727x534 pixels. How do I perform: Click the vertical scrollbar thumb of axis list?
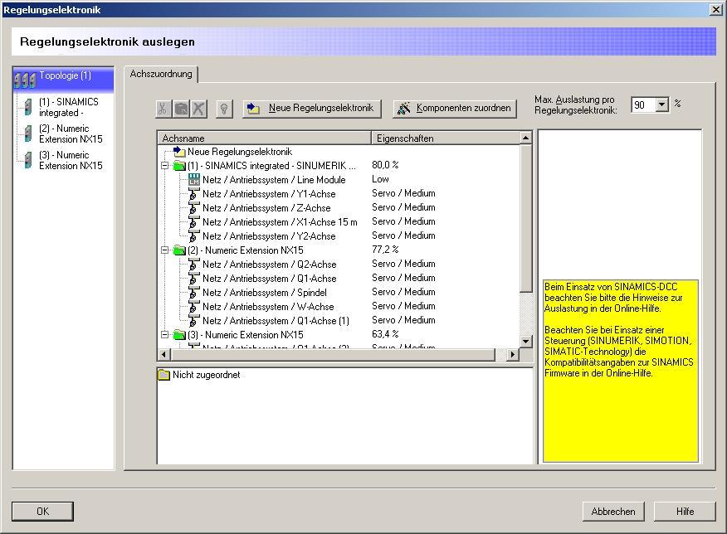[525, 218]
